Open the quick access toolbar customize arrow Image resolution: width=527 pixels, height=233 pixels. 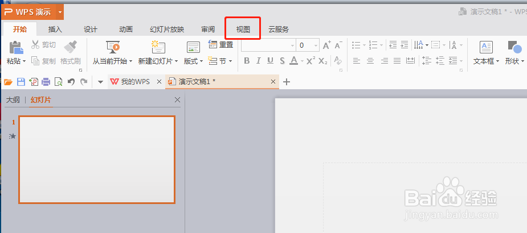tap(100, 82)
